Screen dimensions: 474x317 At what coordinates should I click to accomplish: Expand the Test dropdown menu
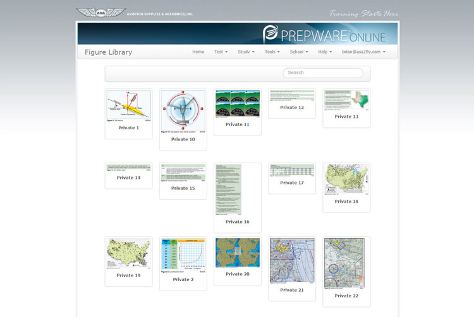[221, 52]
